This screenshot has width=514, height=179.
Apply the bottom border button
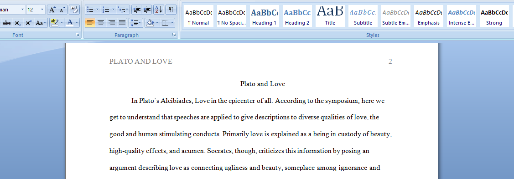click(165, 23)
